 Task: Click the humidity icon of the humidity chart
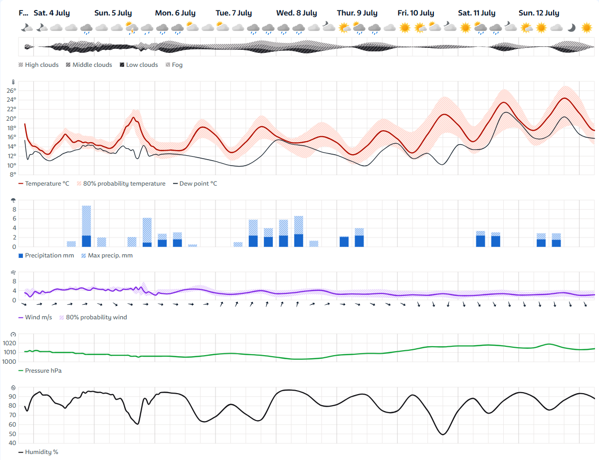point(13,387)
